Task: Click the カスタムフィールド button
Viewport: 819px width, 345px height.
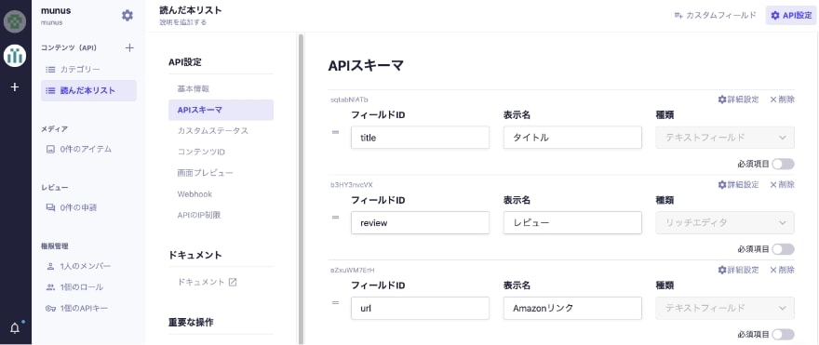Action: [715, 16]
